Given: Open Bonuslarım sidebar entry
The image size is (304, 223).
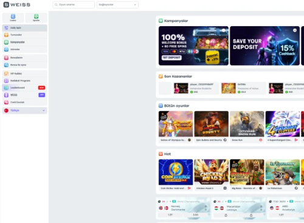Looking at the screenshot, I should tap(25, 58).
